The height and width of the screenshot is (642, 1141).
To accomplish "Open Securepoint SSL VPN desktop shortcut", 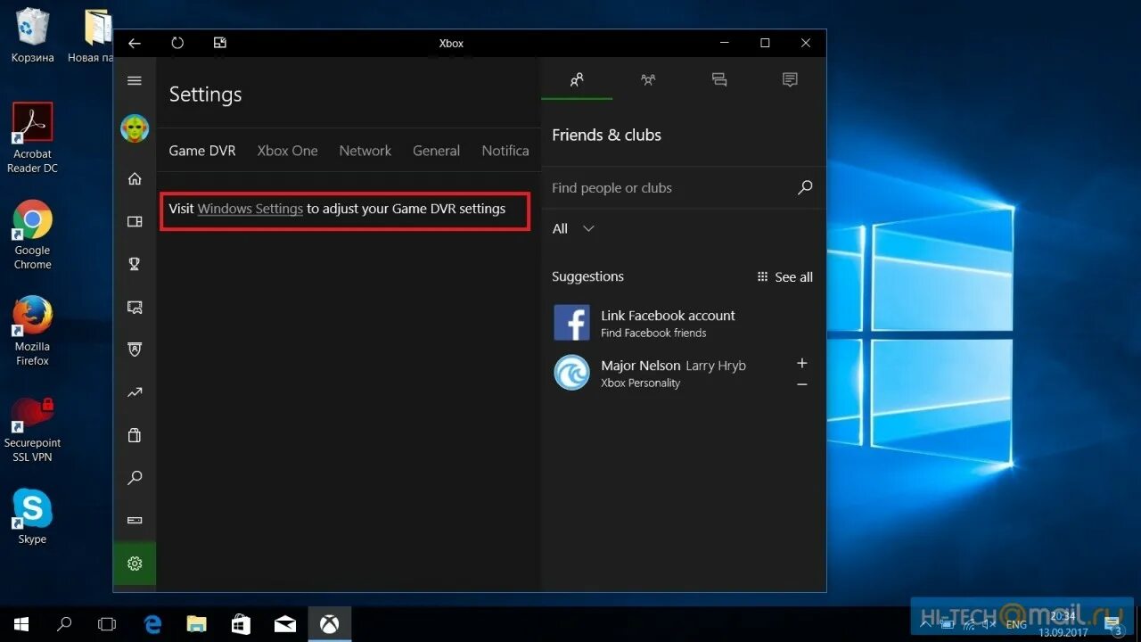I will [32, 430].
